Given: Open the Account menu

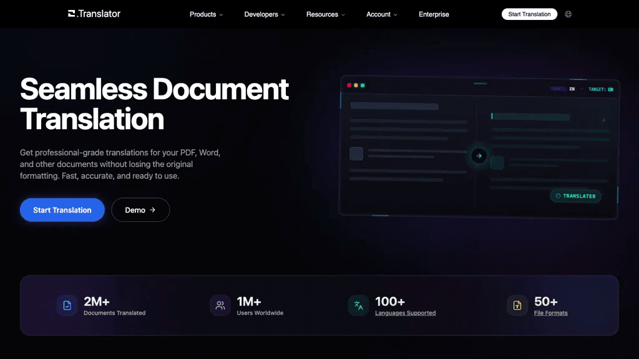Looking at the screenshot, I should 381,14.
